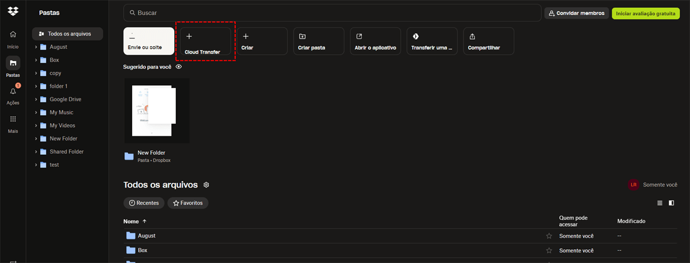Toggle the details side panel icon
The width and height of the screenshot is (690, 263).
671,203
